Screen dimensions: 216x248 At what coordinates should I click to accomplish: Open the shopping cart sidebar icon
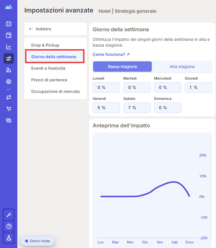(x=9, y=109)
